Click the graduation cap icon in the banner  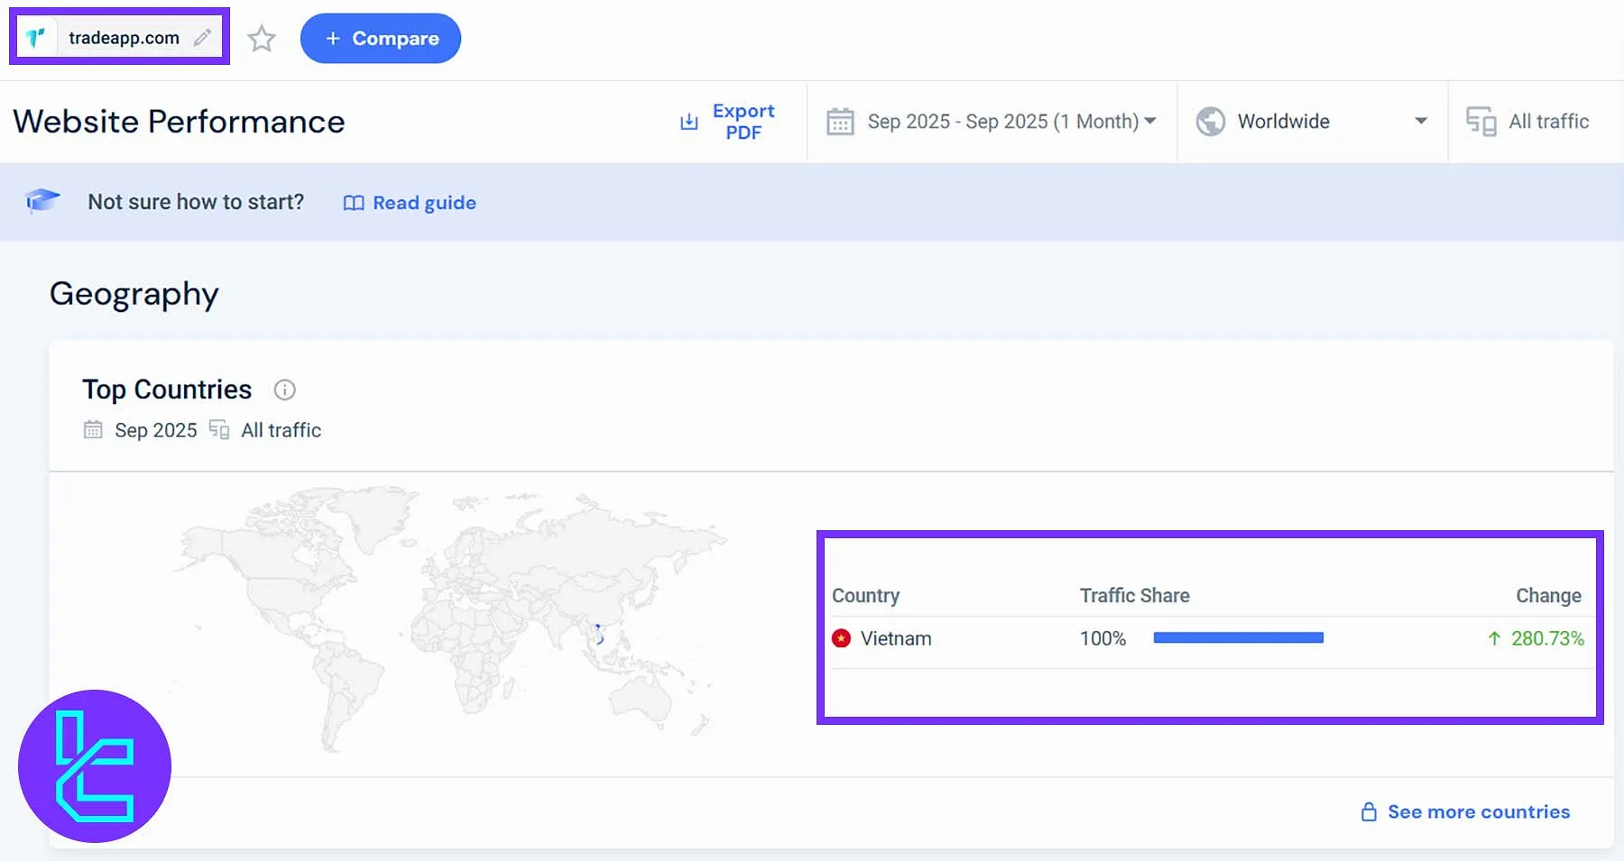point(42,200)
